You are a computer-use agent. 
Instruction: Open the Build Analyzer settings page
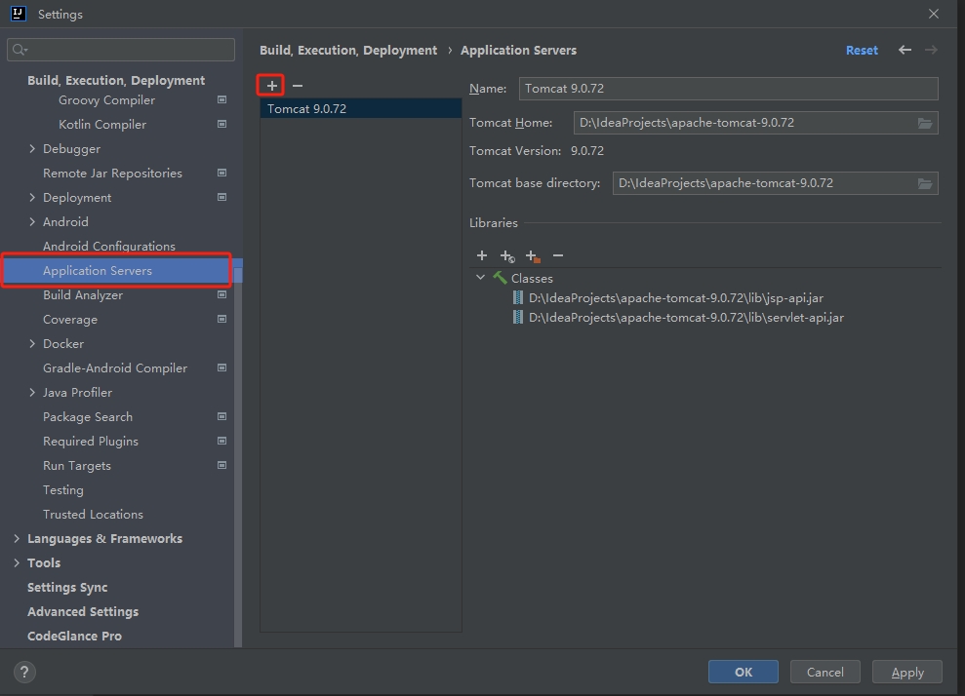(x=83, y=295)
